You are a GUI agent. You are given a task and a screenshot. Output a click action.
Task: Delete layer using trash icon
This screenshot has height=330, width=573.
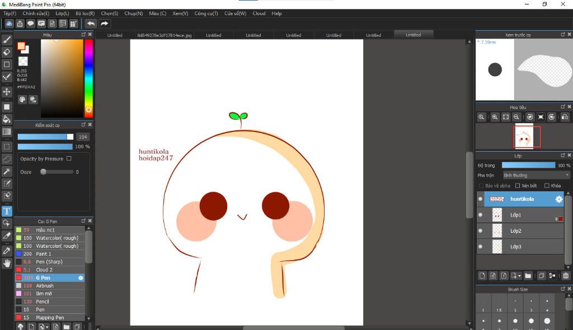pos(565,276)
